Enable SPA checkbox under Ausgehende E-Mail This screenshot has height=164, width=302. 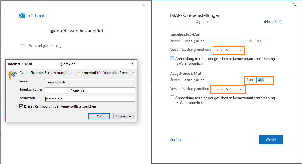pyautogui.click(x=172, y=98)
